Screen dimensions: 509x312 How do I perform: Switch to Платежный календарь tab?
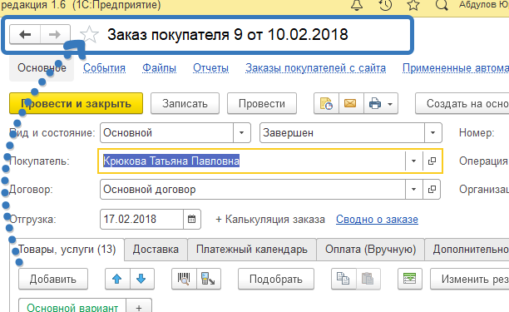252,250
